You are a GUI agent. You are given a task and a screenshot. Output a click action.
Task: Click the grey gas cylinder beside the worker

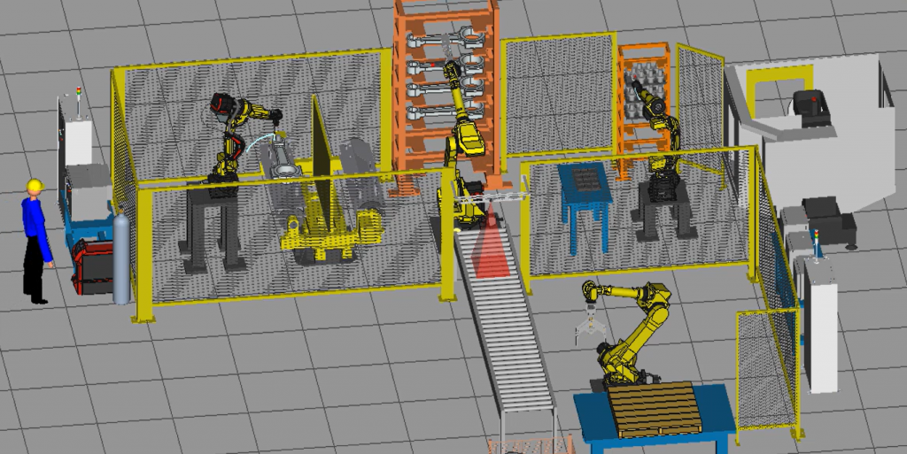coord(120,258)
